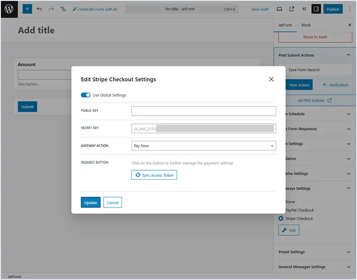Click the Update button in dialog
Image resolution: width=357 pixels, height=280 pixels.
click(91, 202)
